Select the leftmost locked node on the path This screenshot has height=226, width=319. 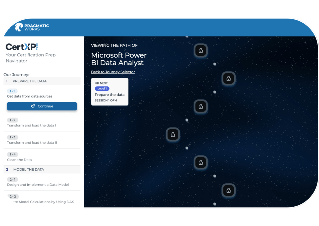coord(173,135)
